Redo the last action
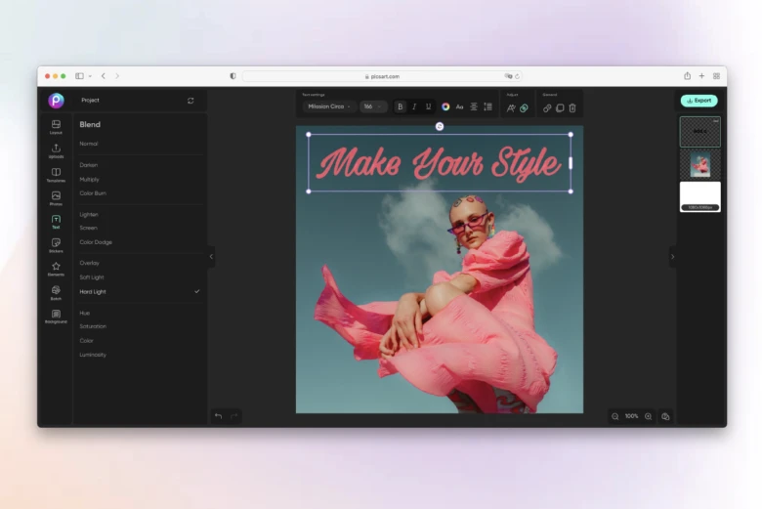The width and height of the screenshot is (762, 509). coord(233,416)
